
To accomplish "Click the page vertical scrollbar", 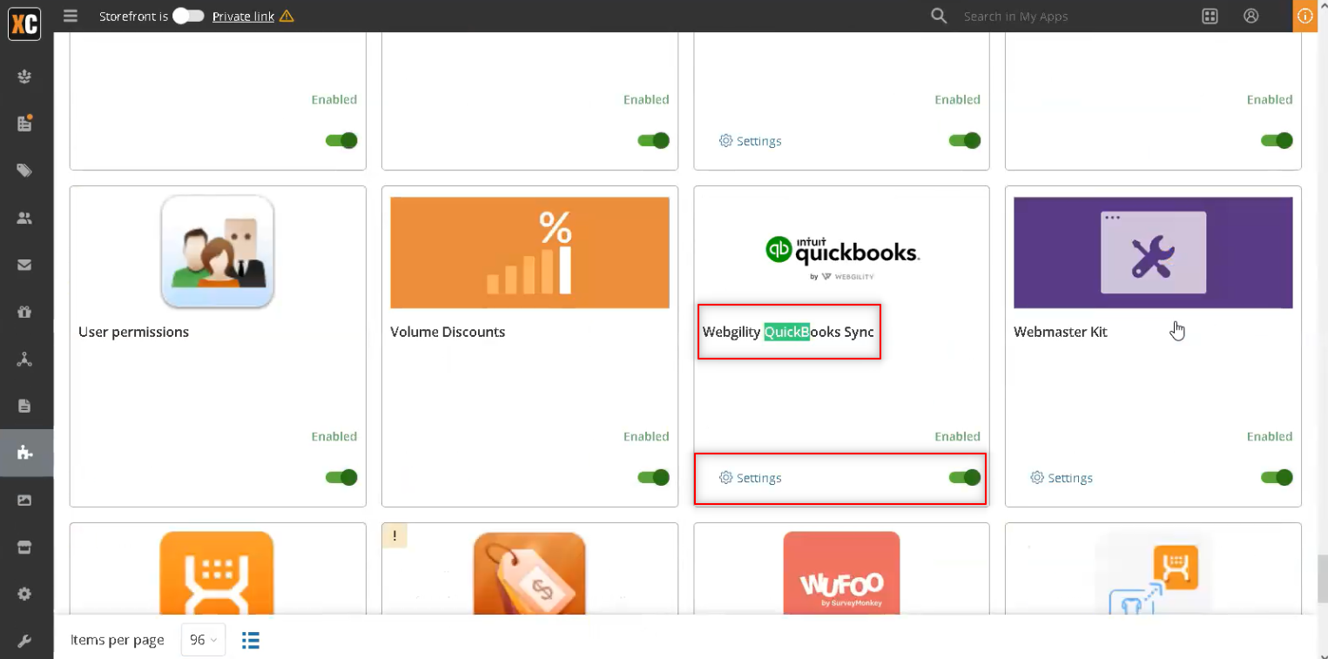I will [x=1322, y=577].
